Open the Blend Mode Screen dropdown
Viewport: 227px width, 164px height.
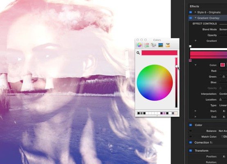pyautogui.click(x=223, y=30)
